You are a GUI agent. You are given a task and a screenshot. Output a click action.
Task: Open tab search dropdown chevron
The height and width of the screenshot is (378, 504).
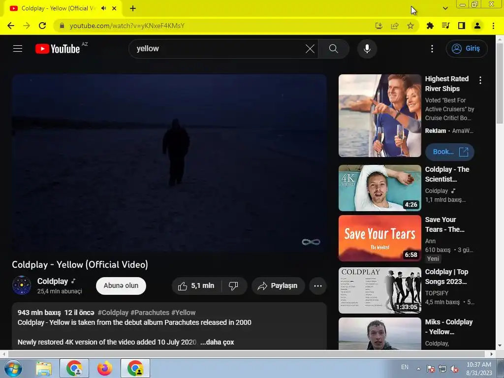pos(445,8)
